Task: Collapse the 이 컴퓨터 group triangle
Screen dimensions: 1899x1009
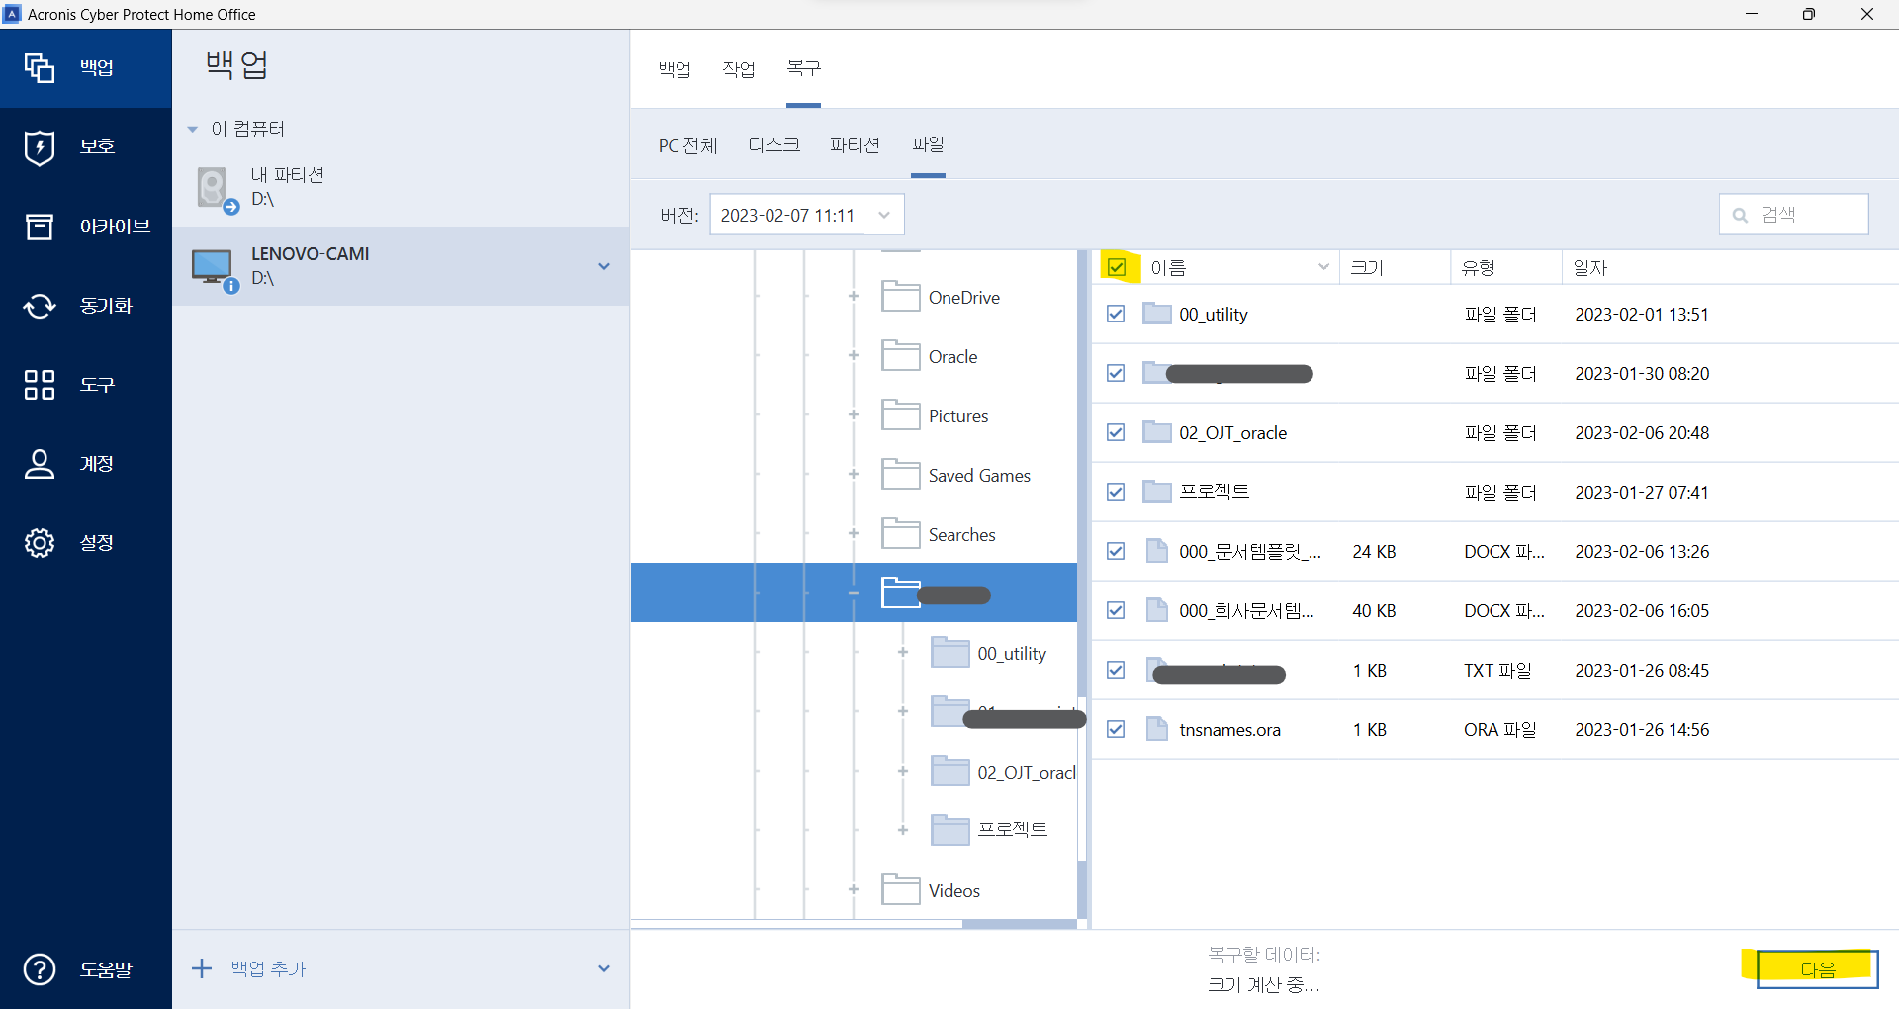Action: 193,129
